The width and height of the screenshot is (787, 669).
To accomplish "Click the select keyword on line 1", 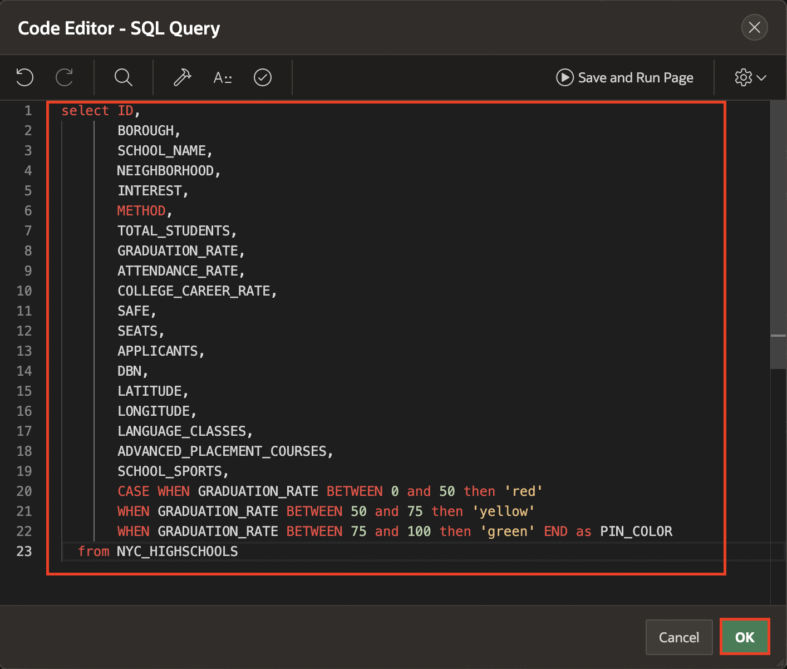I will click(85, 111).
